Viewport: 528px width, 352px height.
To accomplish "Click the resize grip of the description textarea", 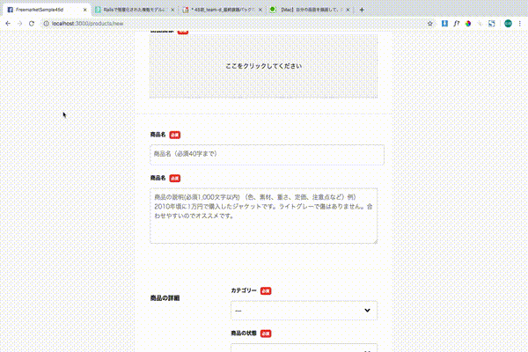I will pyautogui.click(x=375, y=241).
